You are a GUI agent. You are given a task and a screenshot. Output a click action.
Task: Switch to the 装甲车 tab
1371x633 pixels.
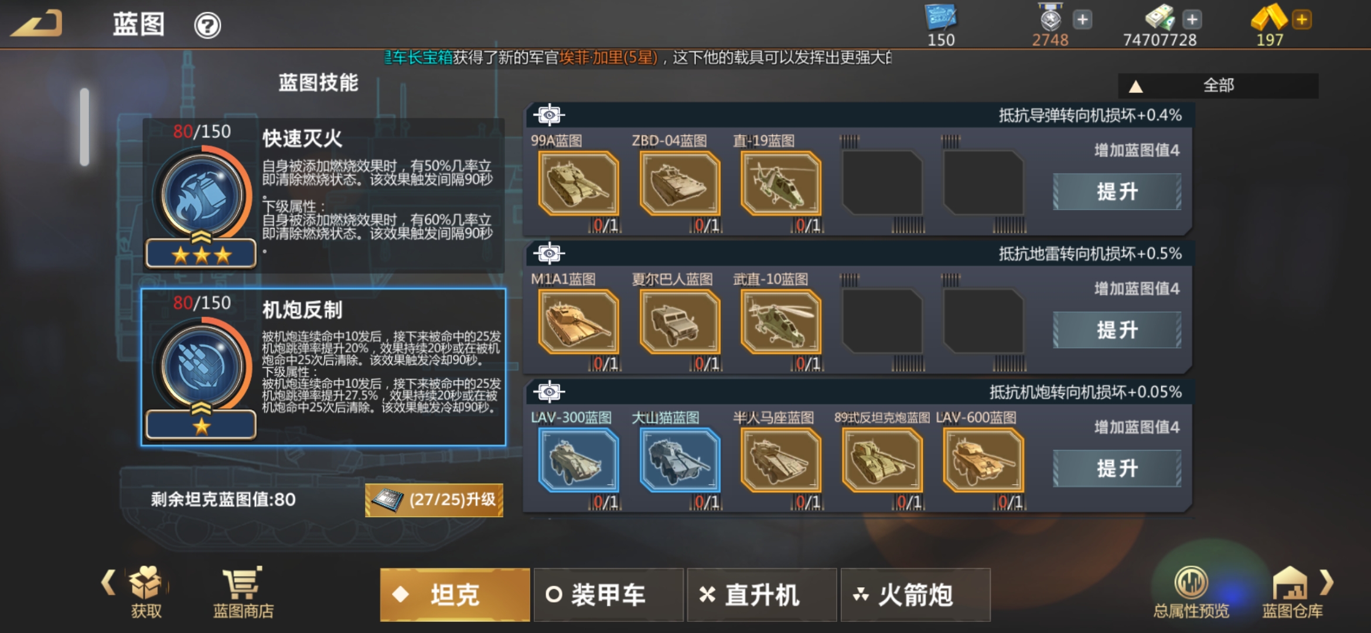[608, 595]
